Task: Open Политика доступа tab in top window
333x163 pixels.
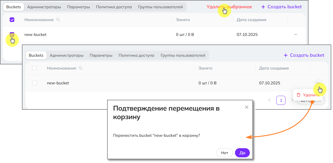Action: [114, 7]
